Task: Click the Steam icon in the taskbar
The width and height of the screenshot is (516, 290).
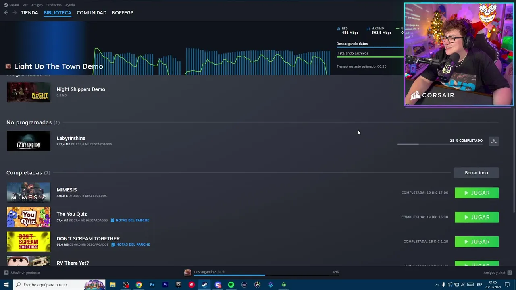Action: (204, 285)
